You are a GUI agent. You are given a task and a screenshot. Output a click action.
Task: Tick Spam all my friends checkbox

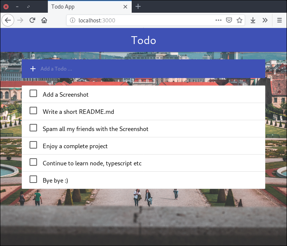click(33, 128)
